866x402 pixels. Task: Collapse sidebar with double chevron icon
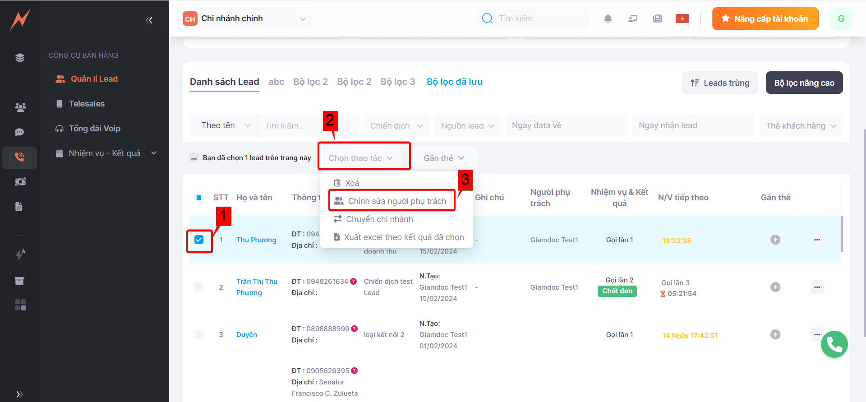[149, 20]
